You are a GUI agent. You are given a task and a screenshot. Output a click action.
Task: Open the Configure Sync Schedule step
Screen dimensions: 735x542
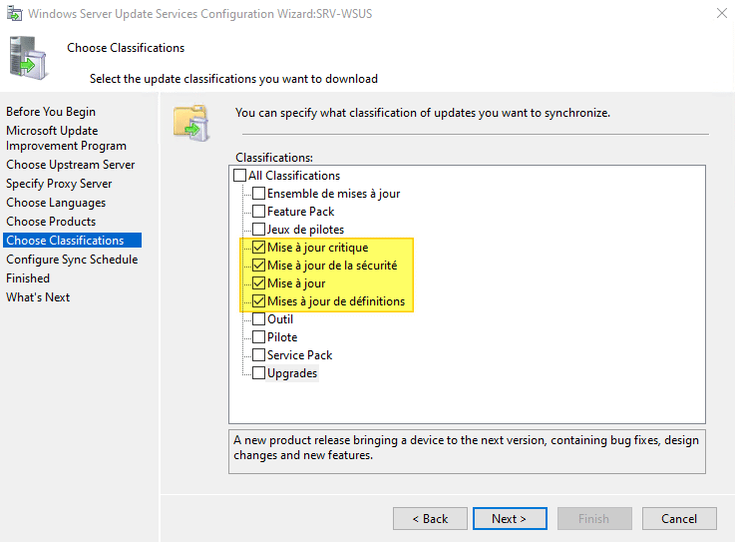[x=72, y=260]
